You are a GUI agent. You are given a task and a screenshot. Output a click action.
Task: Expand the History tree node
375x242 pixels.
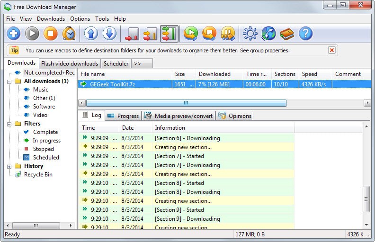9,167
